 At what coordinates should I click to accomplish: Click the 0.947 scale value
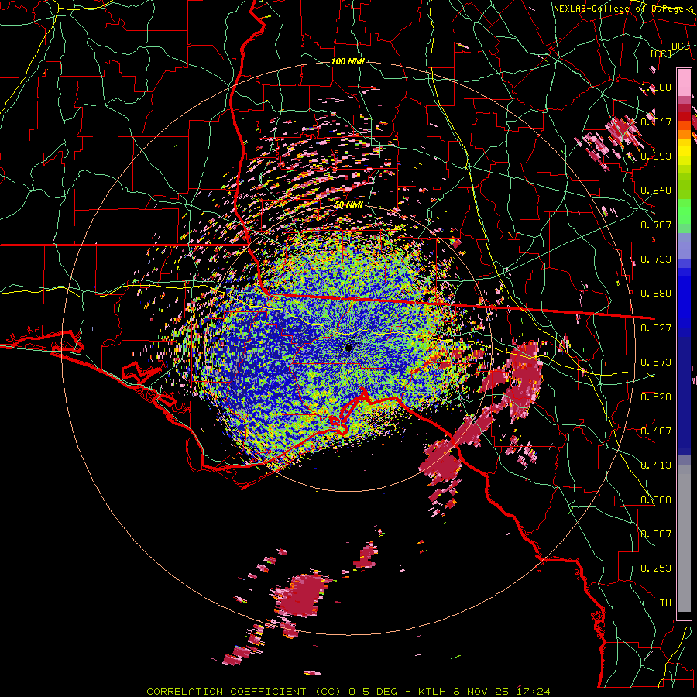[x=656, y=122]
